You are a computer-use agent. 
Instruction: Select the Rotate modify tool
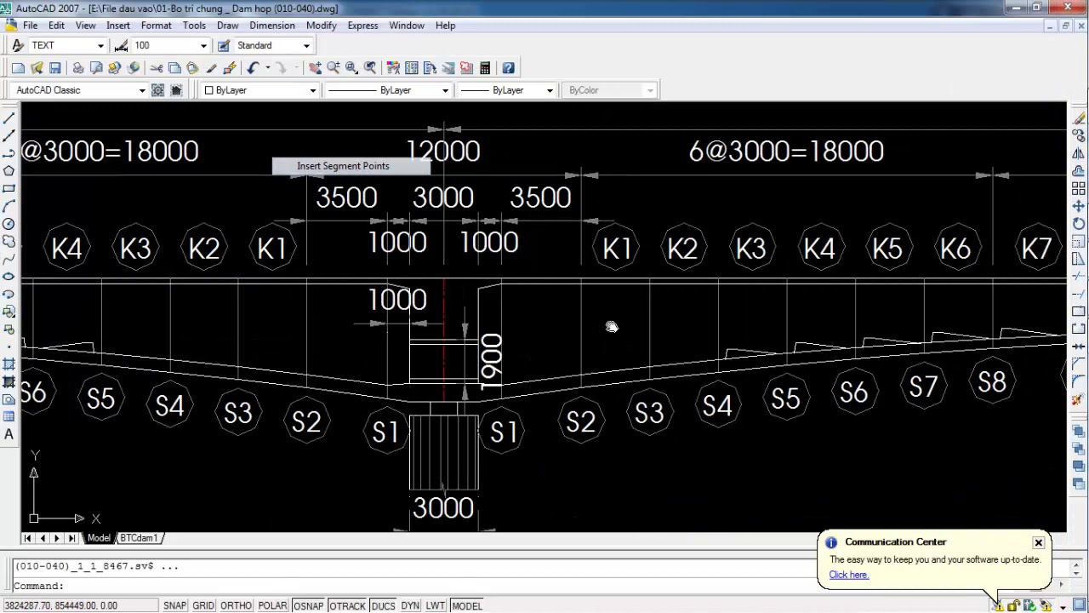click(x=1079, y=224)
